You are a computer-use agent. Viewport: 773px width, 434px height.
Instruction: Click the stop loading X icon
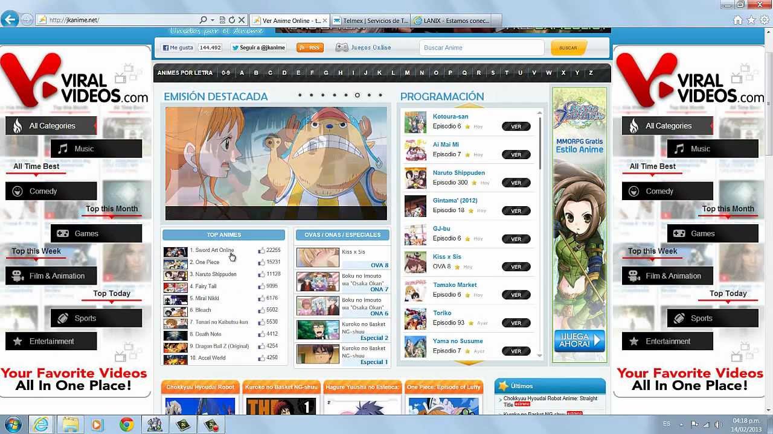pyautogui.click(x=242, y=20)
